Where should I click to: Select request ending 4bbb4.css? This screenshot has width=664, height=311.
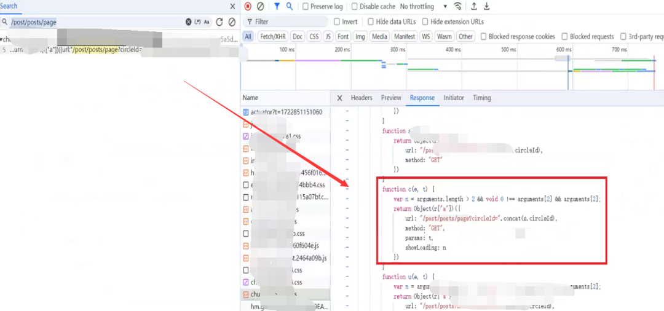click(285, 185)
